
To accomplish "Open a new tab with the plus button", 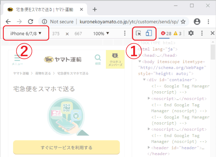I will click(95, 9).
